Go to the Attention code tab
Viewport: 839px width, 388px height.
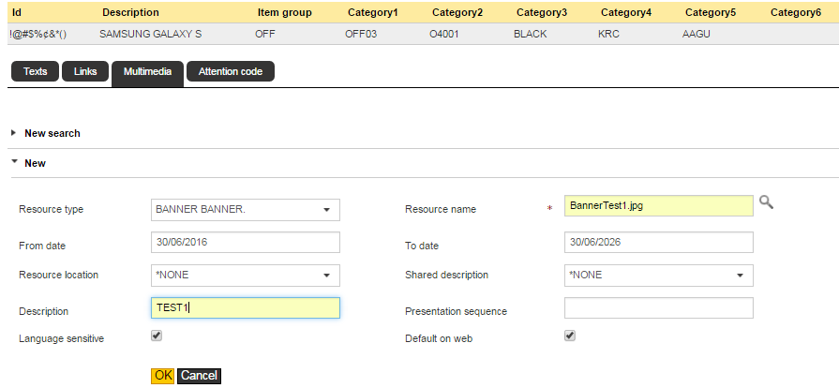coord(230,71)
